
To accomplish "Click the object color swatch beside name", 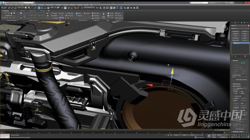I will tap(248, 26).
